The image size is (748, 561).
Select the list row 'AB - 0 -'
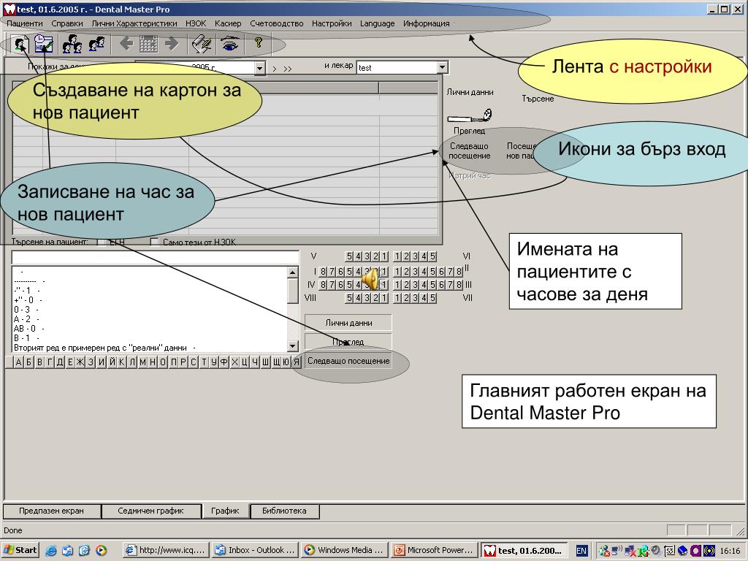coord(149,329)
